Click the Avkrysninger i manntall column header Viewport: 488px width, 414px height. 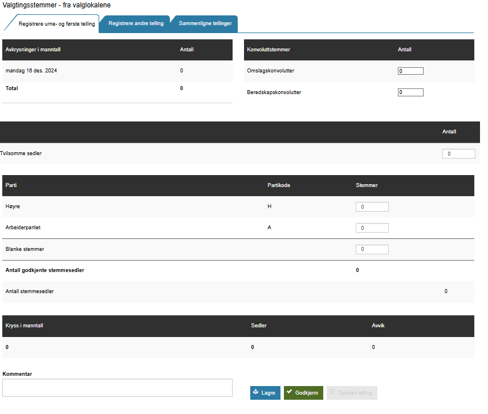pyautogui.click(x=33, y=50)
